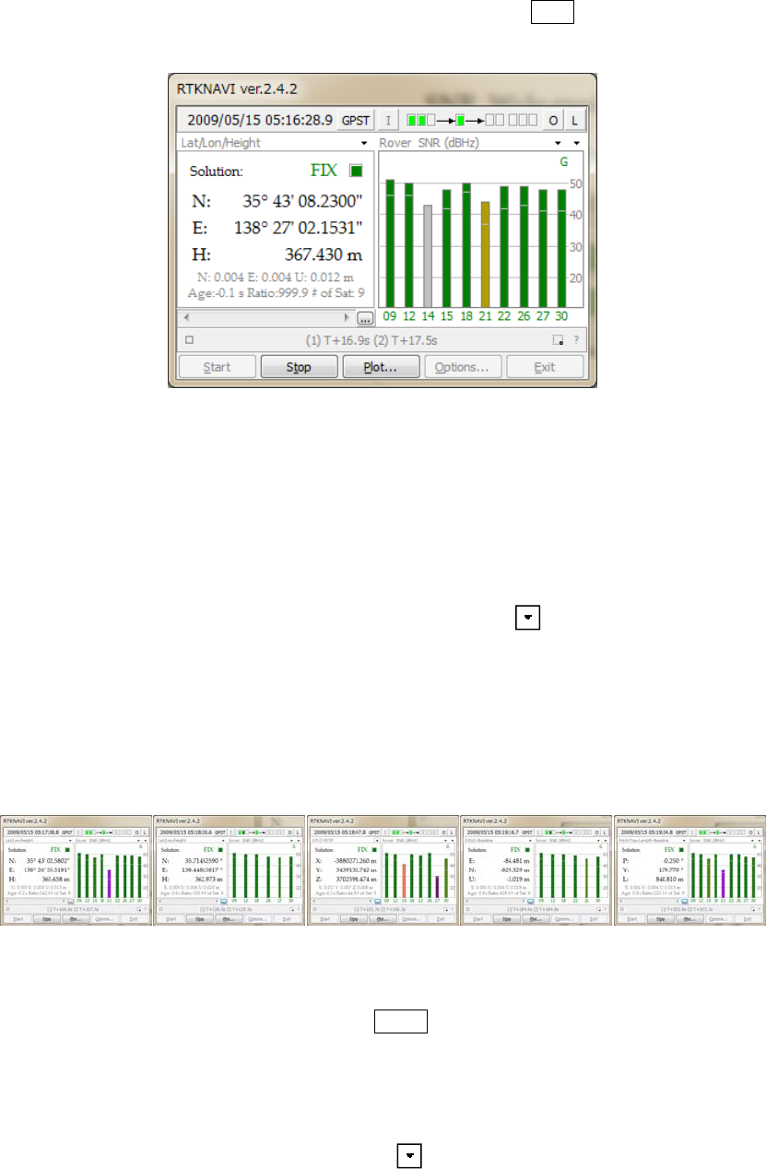
Task: Click satellite number 30 below the SNR chart
Action: tap(561, 315)
